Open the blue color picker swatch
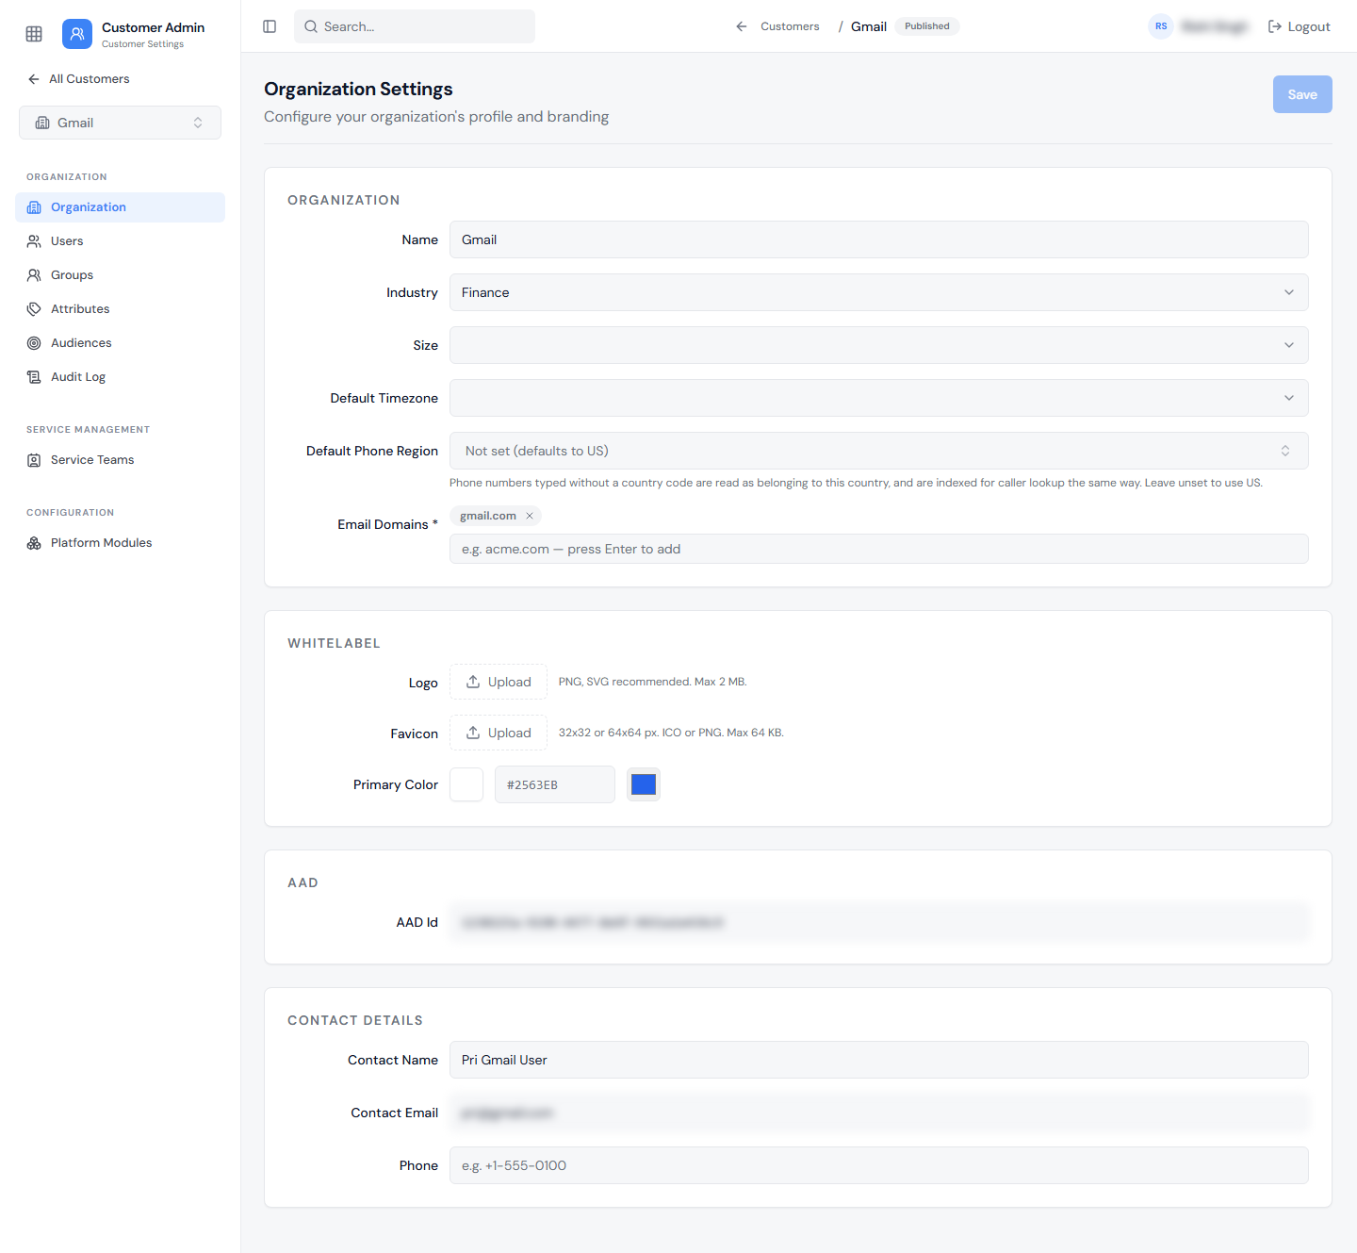The width and height of the screenshot is (1357, 1253). point(644,784)
